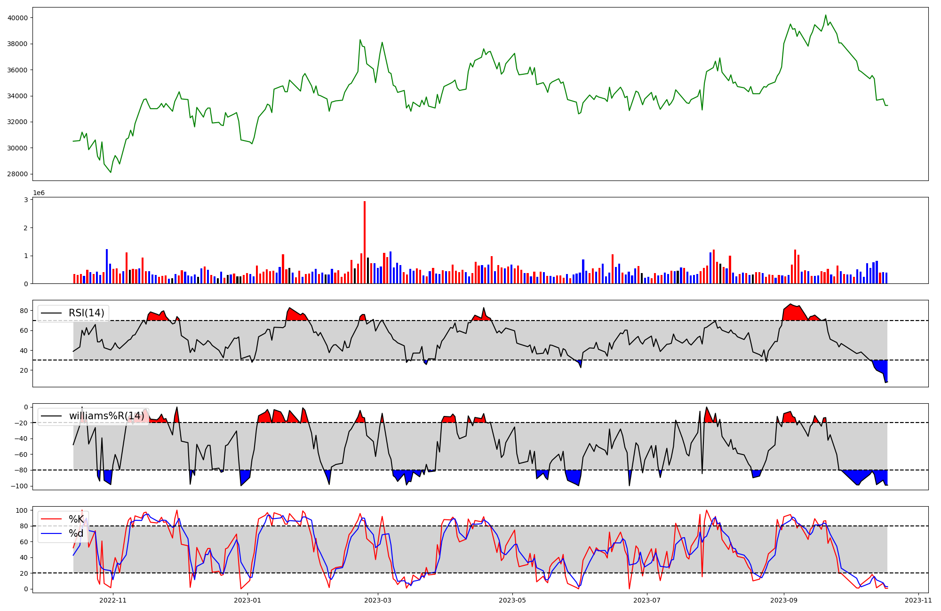
Task: Click the williams%R(14) legend entry
Action: point(106,416)
